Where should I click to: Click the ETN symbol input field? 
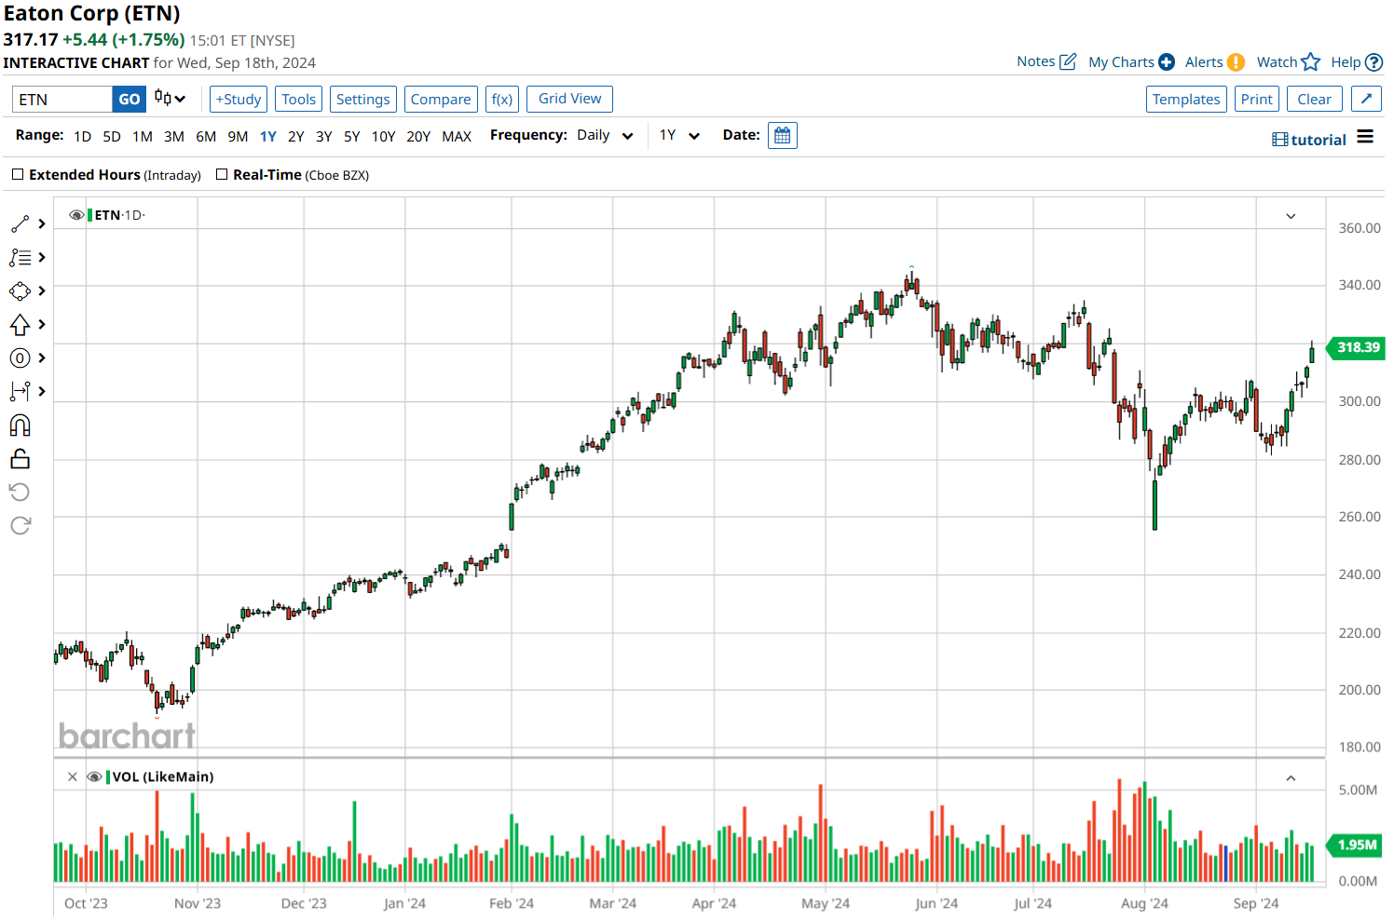61,100
